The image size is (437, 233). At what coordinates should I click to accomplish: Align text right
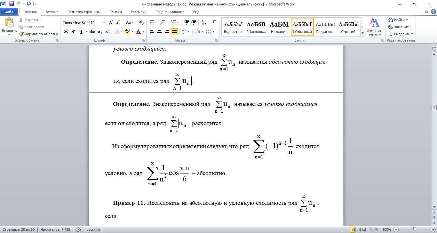click(x=167, y=32)
